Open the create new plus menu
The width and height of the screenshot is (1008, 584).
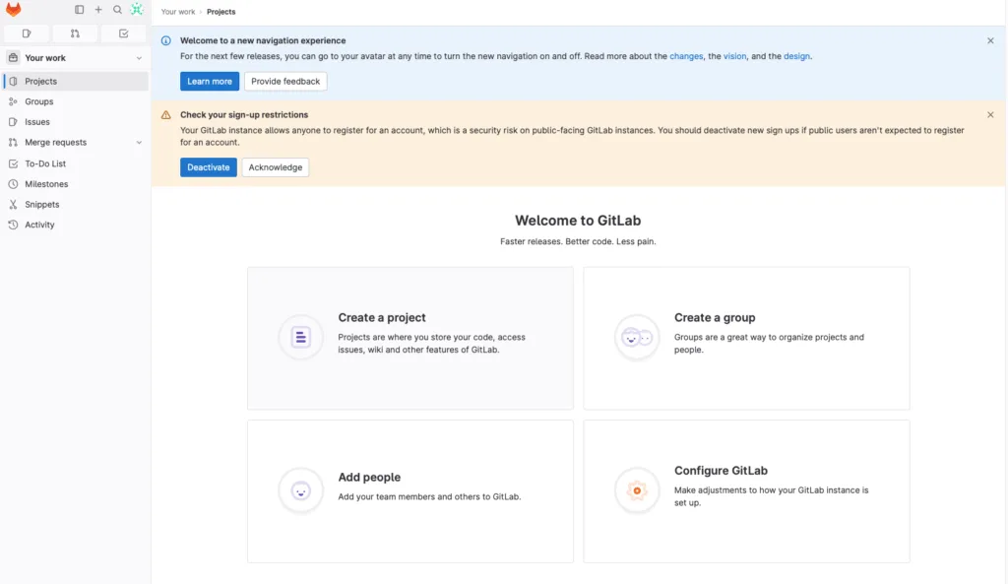pos(98,10)
